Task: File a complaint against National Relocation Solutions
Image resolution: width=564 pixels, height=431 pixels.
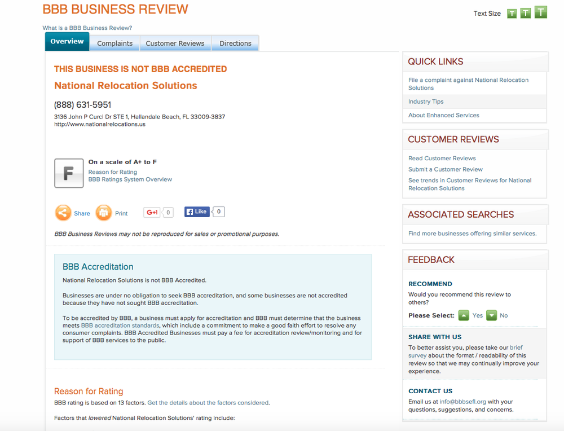Action: [468, 83]
